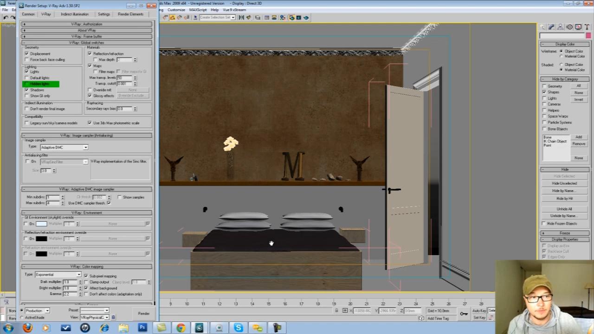The height and width of the screenshot is (334, 594).
Task: Expand the V-Ray: Authorization rollout
Action: pyautogui.click(x=87, y=24)
